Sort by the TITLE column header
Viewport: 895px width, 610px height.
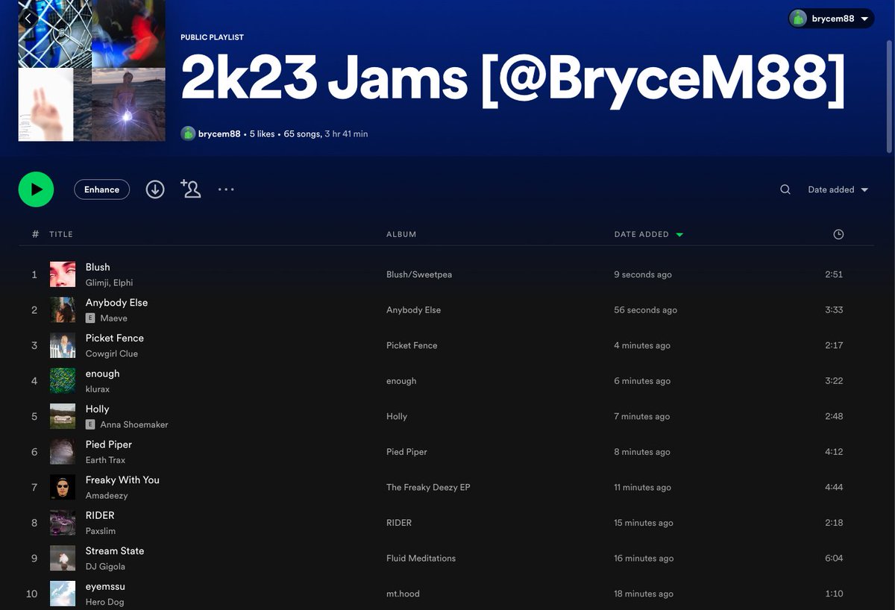(x=61, y=234)
